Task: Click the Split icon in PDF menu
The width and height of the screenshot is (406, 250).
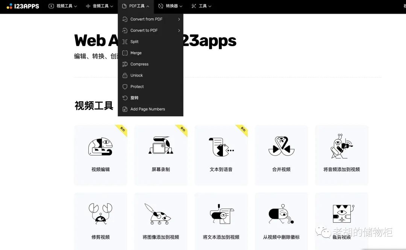Action: 125,42
